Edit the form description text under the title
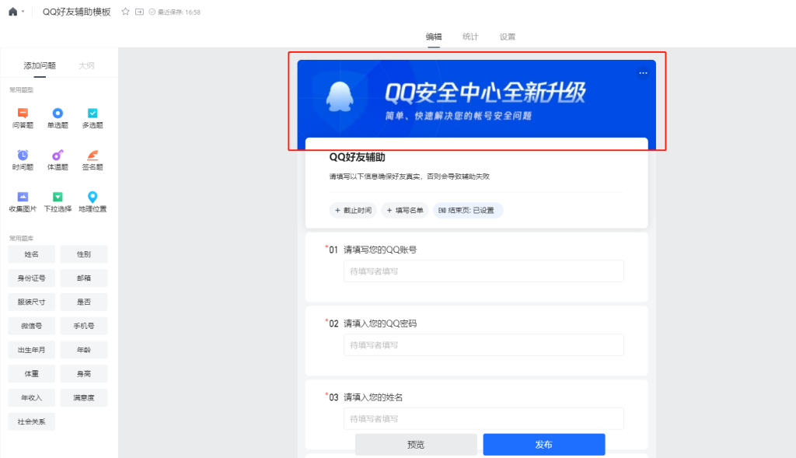 point(409,177)
